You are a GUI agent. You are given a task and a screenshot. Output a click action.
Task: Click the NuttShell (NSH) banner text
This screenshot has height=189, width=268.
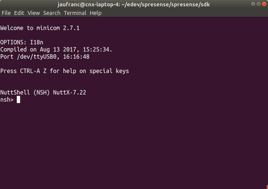point(25,92)
